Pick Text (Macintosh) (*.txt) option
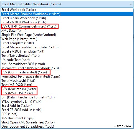The width and height of the screenshot is (134, 129). click(67, 81)
